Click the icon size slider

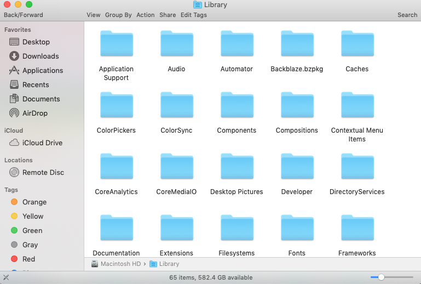392,277
